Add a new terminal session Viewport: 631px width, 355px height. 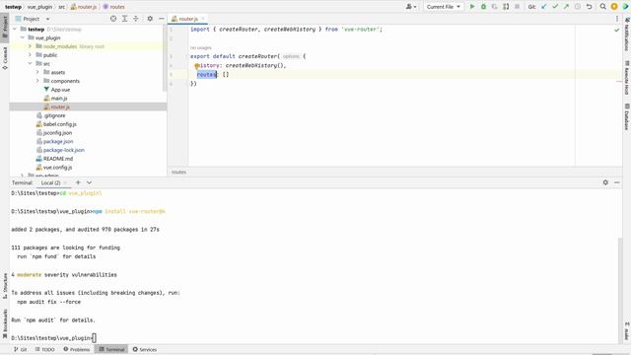pos(78,182)
